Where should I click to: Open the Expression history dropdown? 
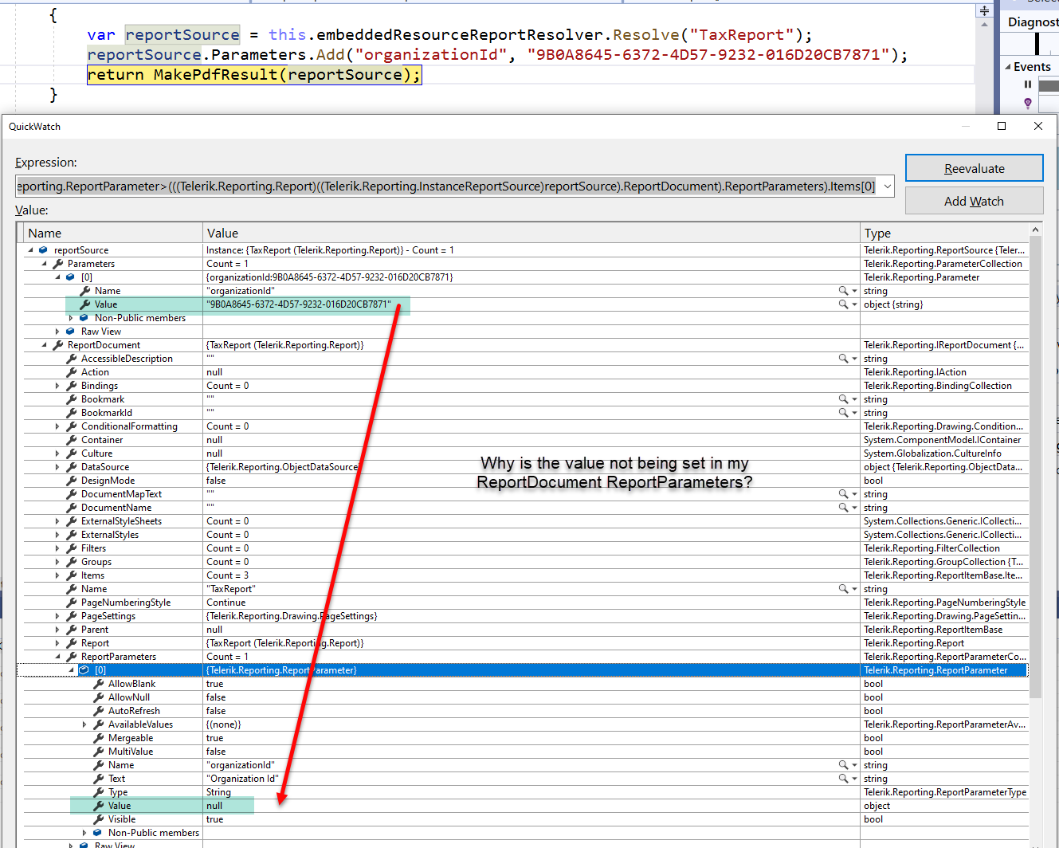(x=887, y=186)
